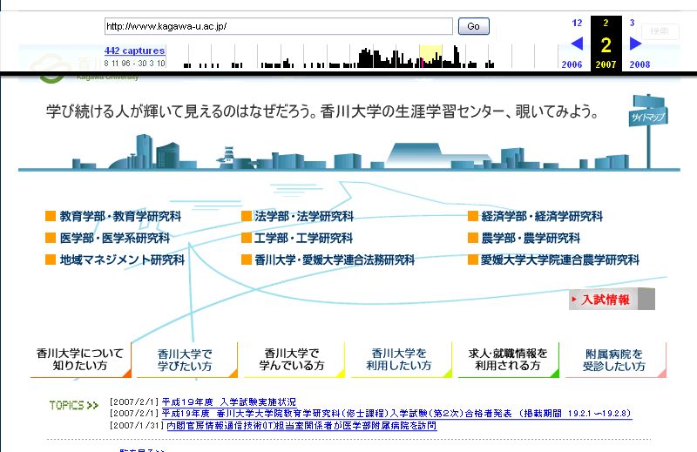Go to next capture with right arrow
The image size is (697, 452).
click(x=636, y=44)
